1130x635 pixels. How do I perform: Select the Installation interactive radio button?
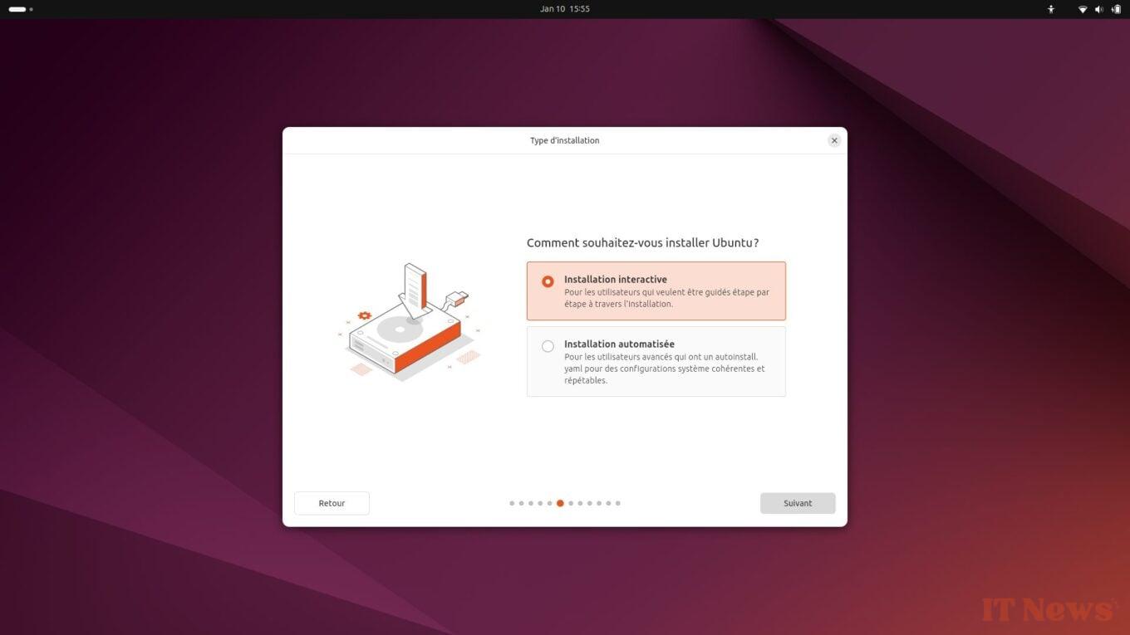tap(548, 281)
